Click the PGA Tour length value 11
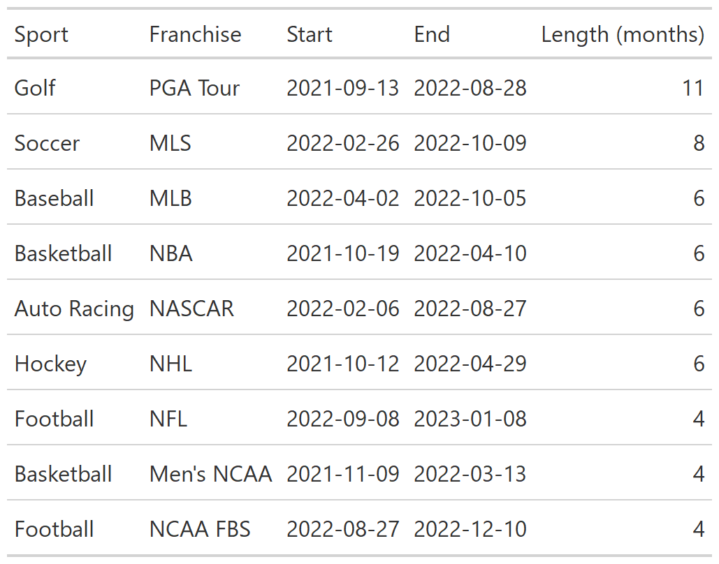The width and height of the screenshot is (719, 564). pos(693,88)
